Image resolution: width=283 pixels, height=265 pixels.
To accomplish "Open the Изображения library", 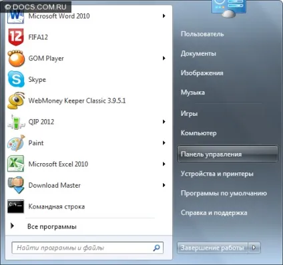I will tap(202, 73).
